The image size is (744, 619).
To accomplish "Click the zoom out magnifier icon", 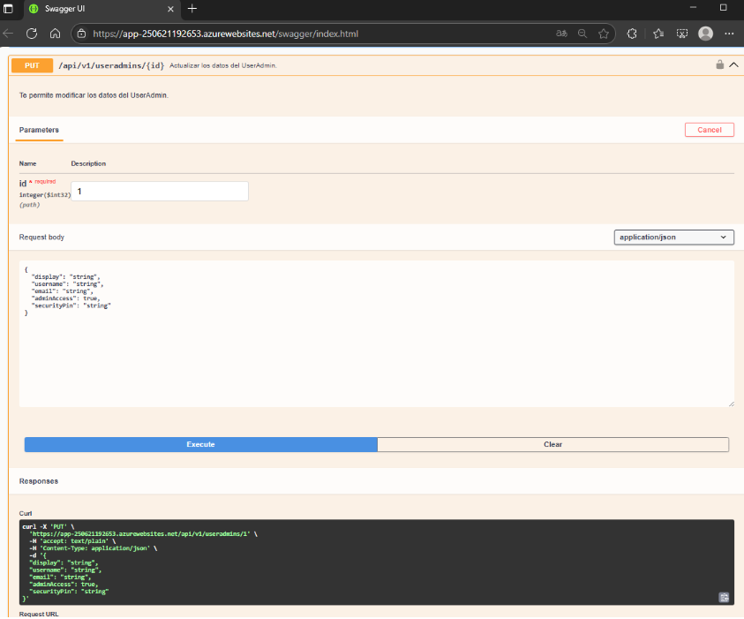I will (582, 34).
